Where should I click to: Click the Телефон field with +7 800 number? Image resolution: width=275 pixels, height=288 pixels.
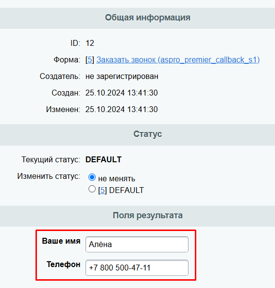137,268
